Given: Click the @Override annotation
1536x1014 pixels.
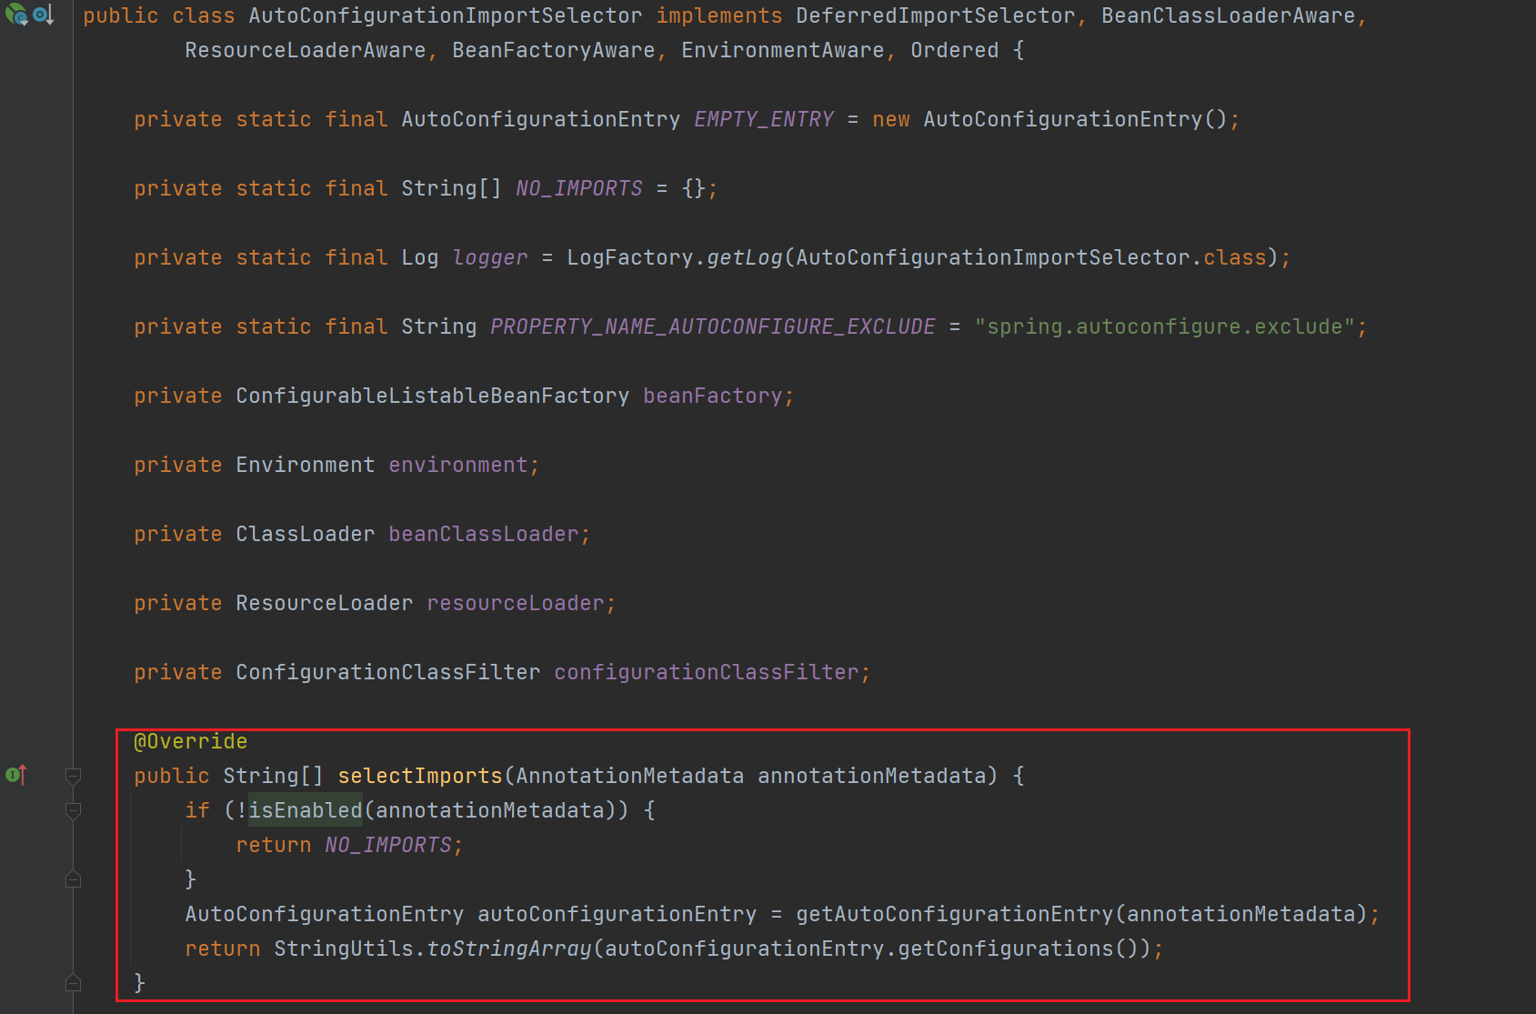Looking at the screenshot, I should point(190,741).
